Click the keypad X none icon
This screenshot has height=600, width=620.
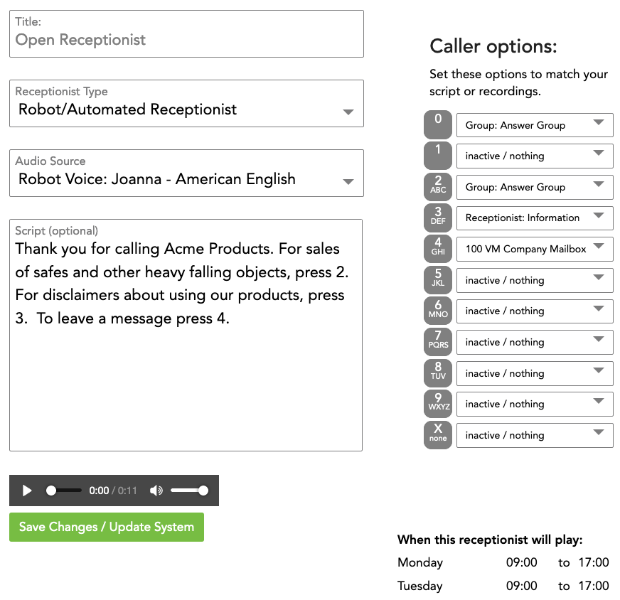pos(438,435)
